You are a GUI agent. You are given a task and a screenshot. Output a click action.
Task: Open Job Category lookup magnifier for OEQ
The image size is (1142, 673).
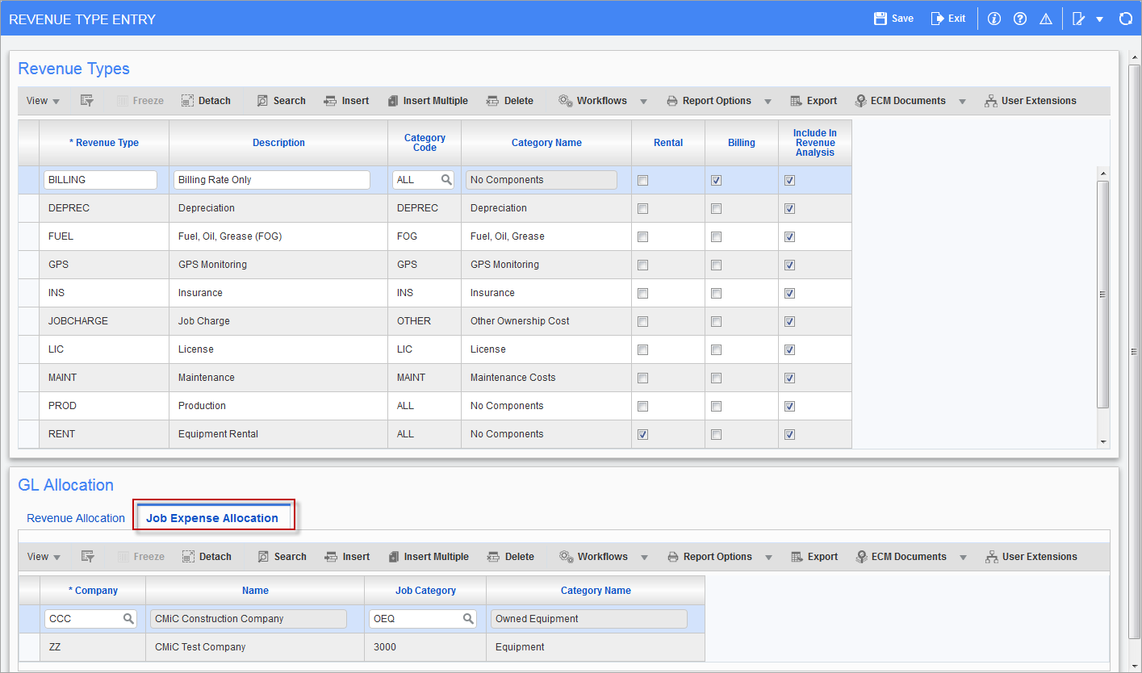(x=468, y=619)
